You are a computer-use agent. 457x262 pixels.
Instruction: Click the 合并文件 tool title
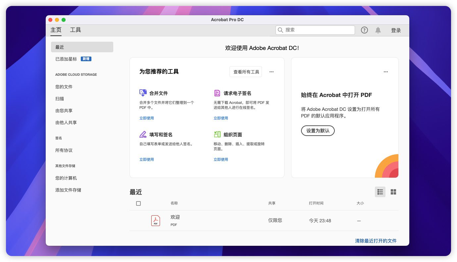coord(159,93)
